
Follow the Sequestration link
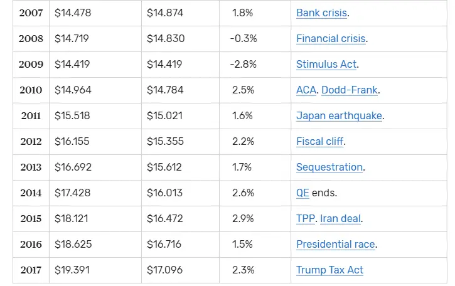click(329, 167)
